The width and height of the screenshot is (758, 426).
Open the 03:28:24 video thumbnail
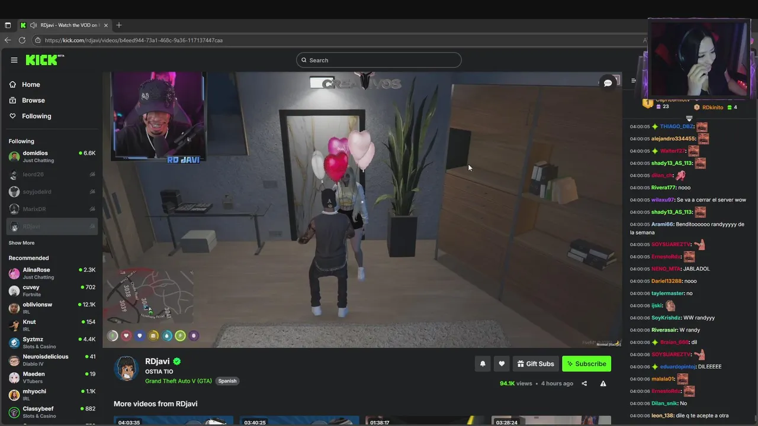[x=551, y=421]
